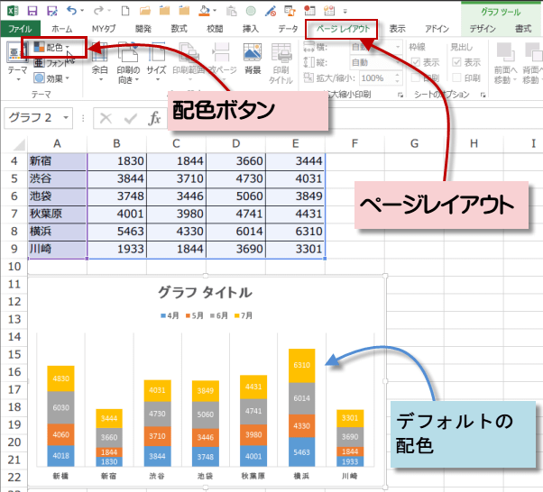543x492 pixels.
Task: Undo the last action with blue arrow
Action: (x=71, y=11)
